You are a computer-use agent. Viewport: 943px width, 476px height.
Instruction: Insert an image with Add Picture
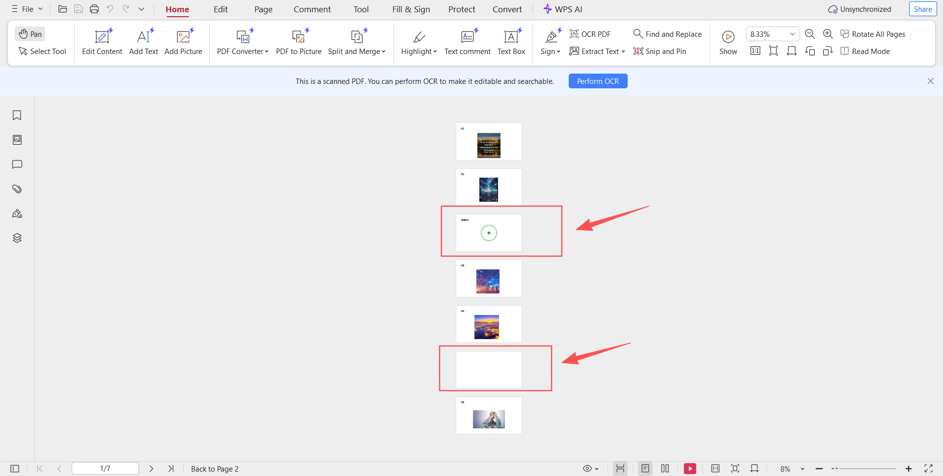tap(183, 42)
